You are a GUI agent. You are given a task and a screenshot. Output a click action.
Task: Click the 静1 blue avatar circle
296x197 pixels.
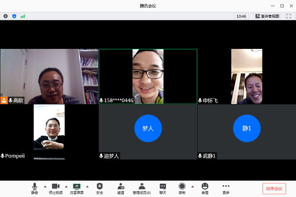click(x=247, y=128)
